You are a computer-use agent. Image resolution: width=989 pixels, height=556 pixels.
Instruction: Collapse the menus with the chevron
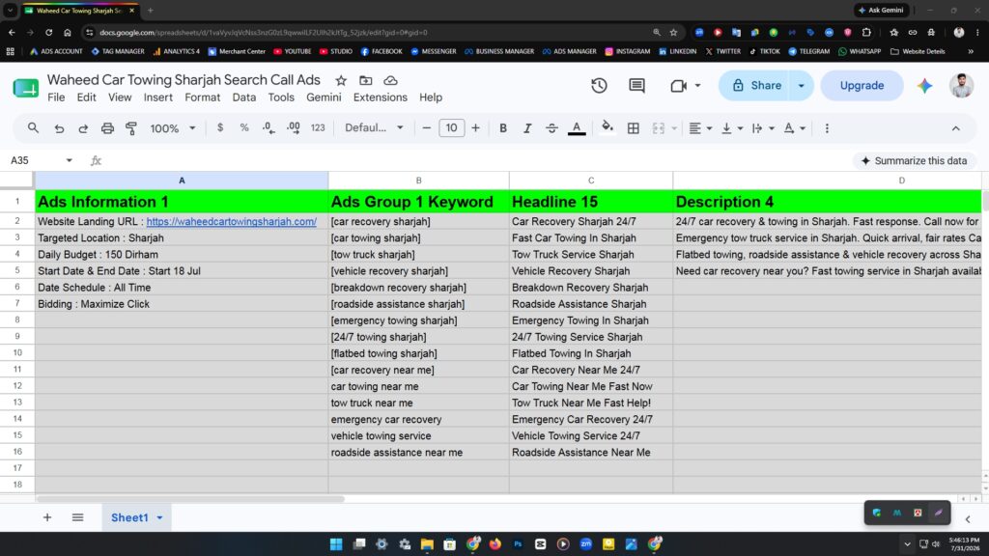point(955,128)
